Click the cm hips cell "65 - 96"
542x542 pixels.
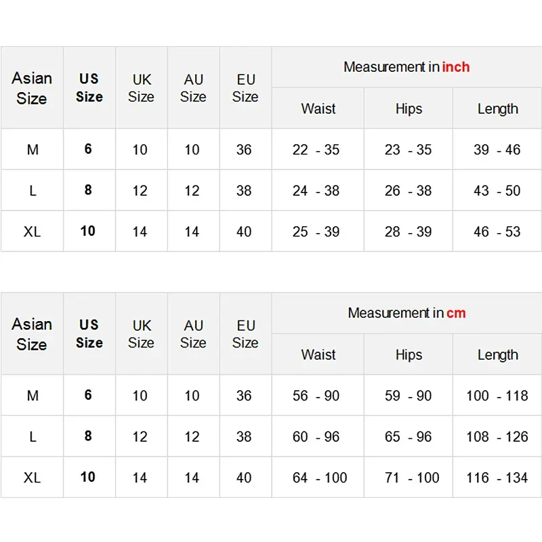tap(408, 437)
